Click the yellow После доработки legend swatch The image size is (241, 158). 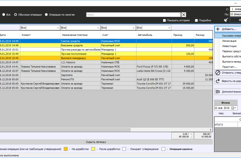point(94,149)
